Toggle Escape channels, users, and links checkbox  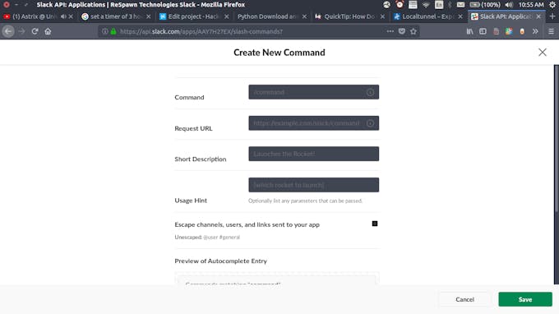375,224
